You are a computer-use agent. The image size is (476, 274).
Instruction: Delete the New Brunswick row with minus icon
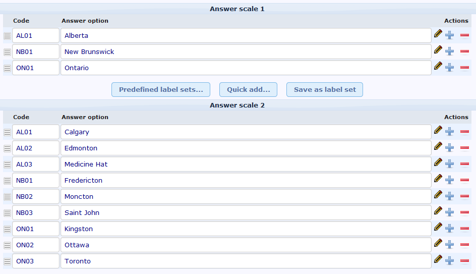(x=464, y=51)
